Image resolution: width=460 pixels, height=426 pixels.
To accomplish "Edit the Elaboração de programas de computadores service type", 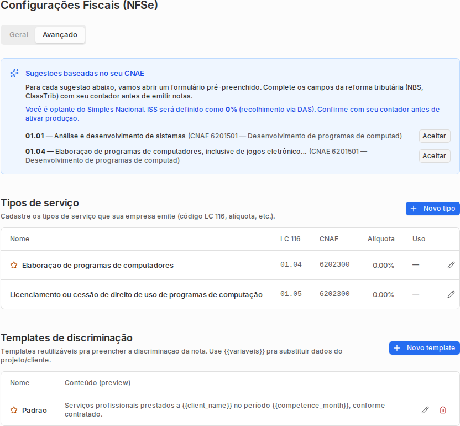I will click(451, 265).
